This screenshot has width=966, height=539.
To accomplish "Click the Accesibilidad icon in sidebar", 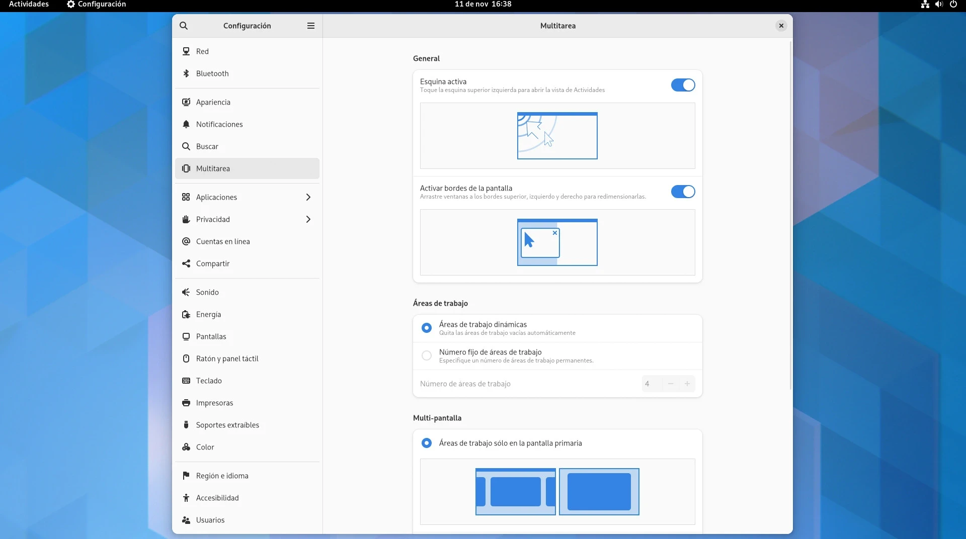I will point(186,498).
